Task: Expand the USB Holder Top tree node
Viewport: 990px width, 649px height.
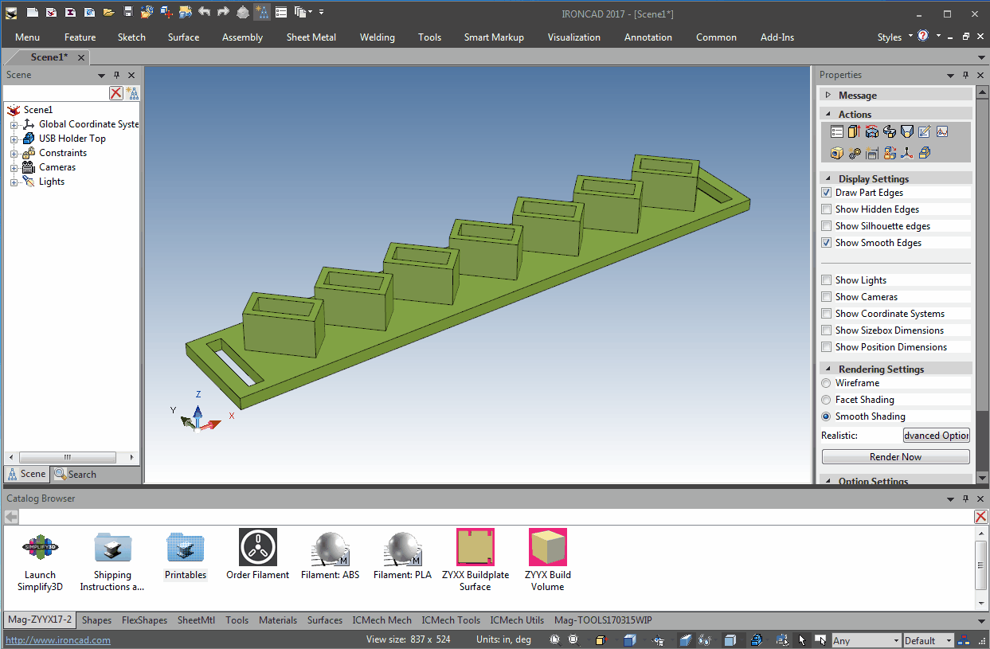Action: pos(14,139)
